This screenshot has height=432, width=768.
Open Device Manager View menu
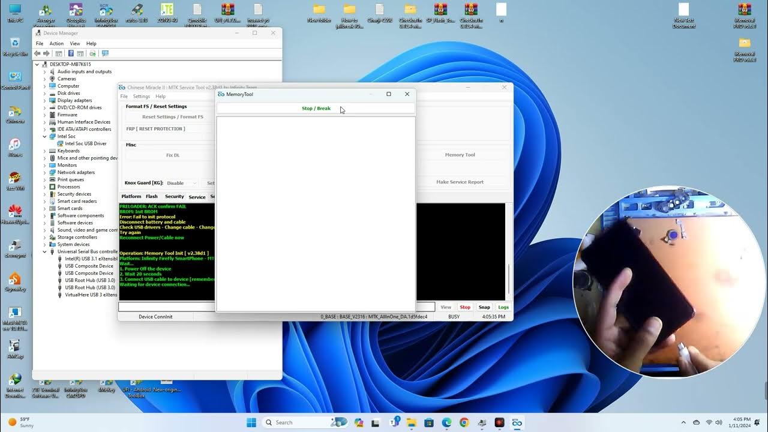[75, 44]
